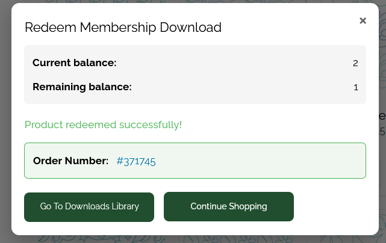Click the dimmed backdrop above the dialog
The height and width of the screenshot is (243, 386).
coord(193,1)
